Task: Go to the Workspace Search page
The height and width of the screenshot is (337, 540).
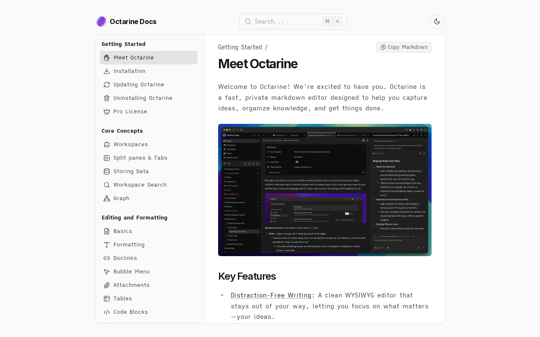Action: (140, 185)
